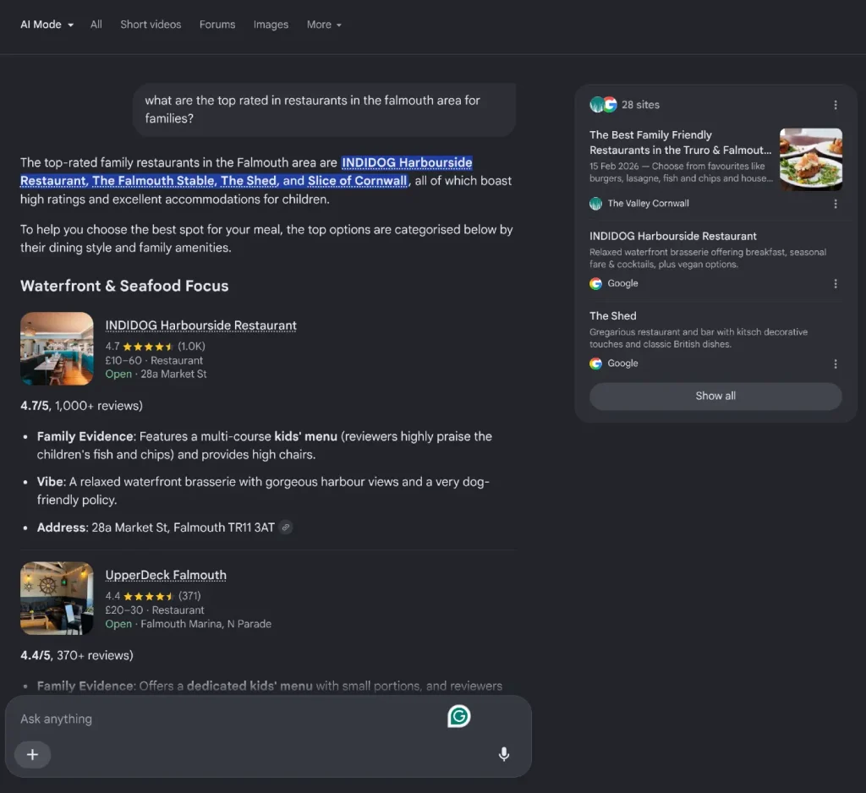Open the food photo thumbnail in sources
The width and height of the screenshot is (866, 793).
(811, 159)
